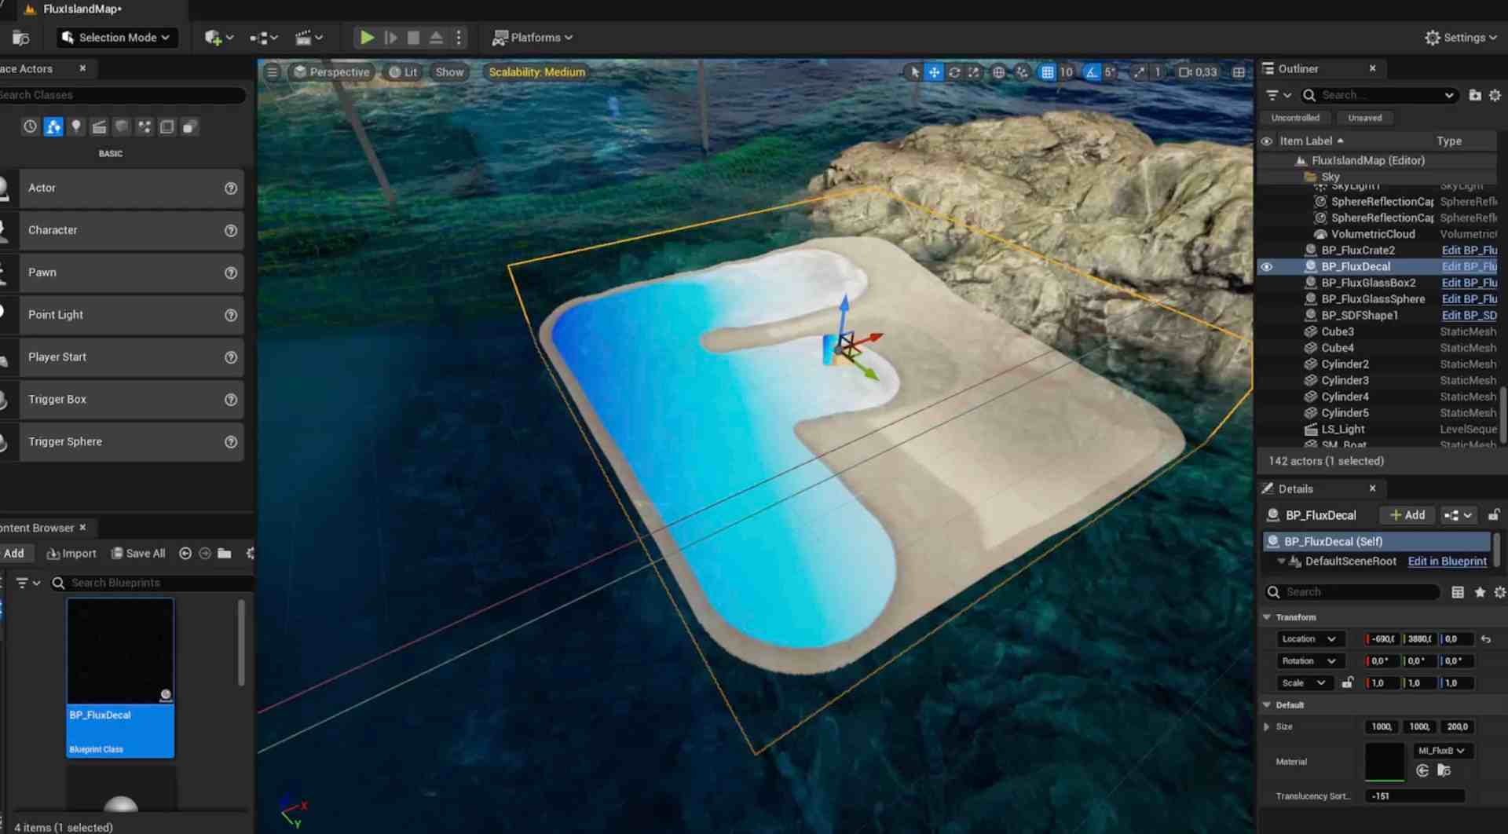
Task: Open the Platforms menu
Action: coord(533,37)
